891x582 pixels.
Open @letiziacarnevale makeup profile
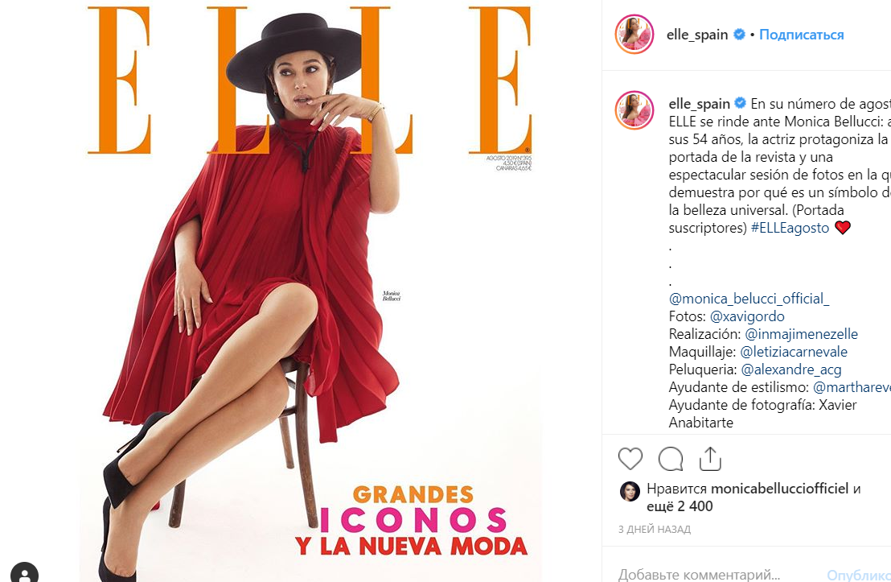pos(794,351)
